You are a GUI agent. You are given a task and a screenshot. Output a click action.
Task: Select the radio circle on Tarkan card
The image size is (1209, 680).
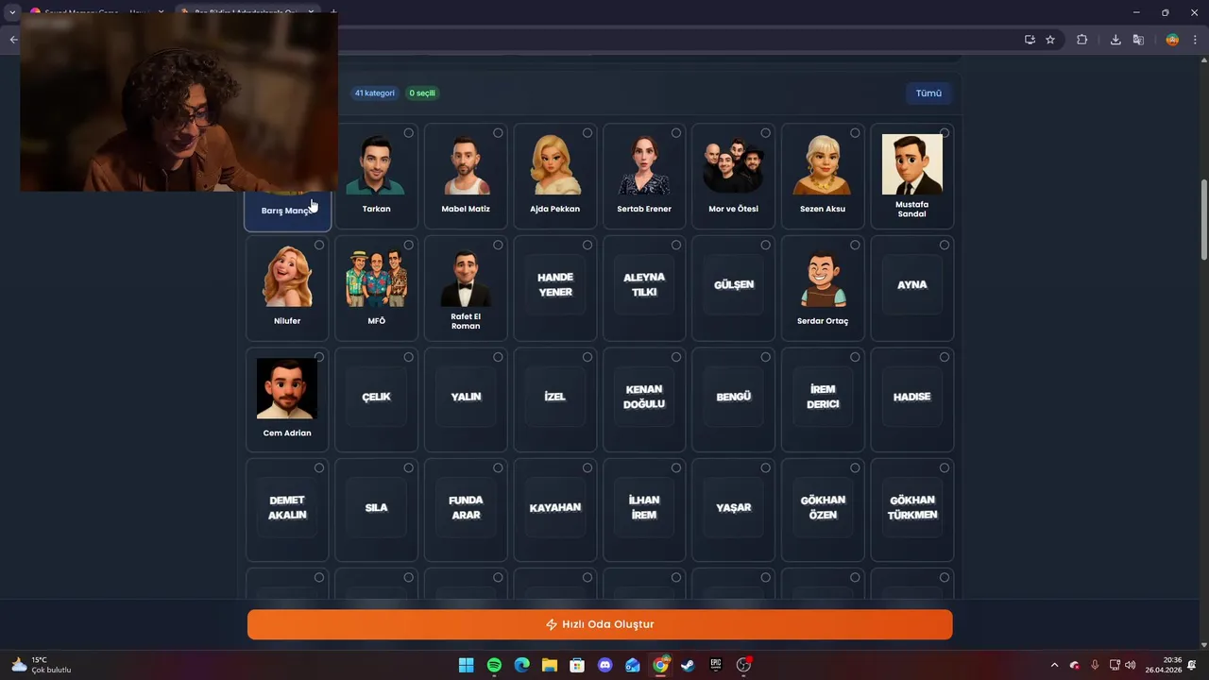[408, 133]
